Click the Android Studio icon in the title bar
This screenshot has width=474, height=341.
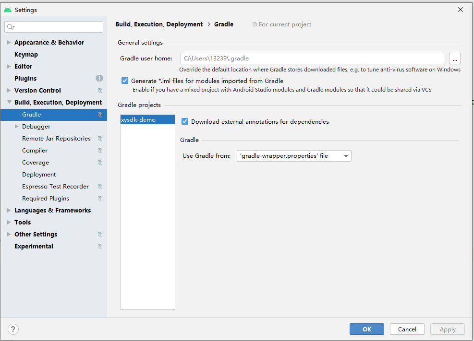pos(7,10)
